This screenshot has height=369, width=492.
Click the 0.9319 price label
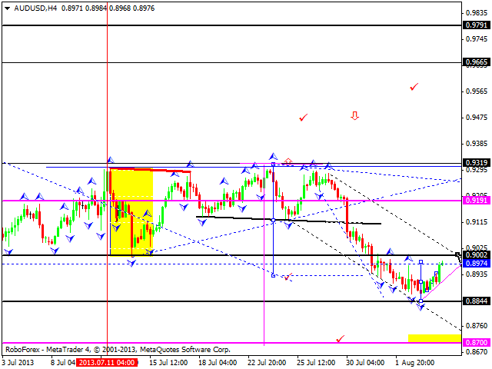point(476,164)
